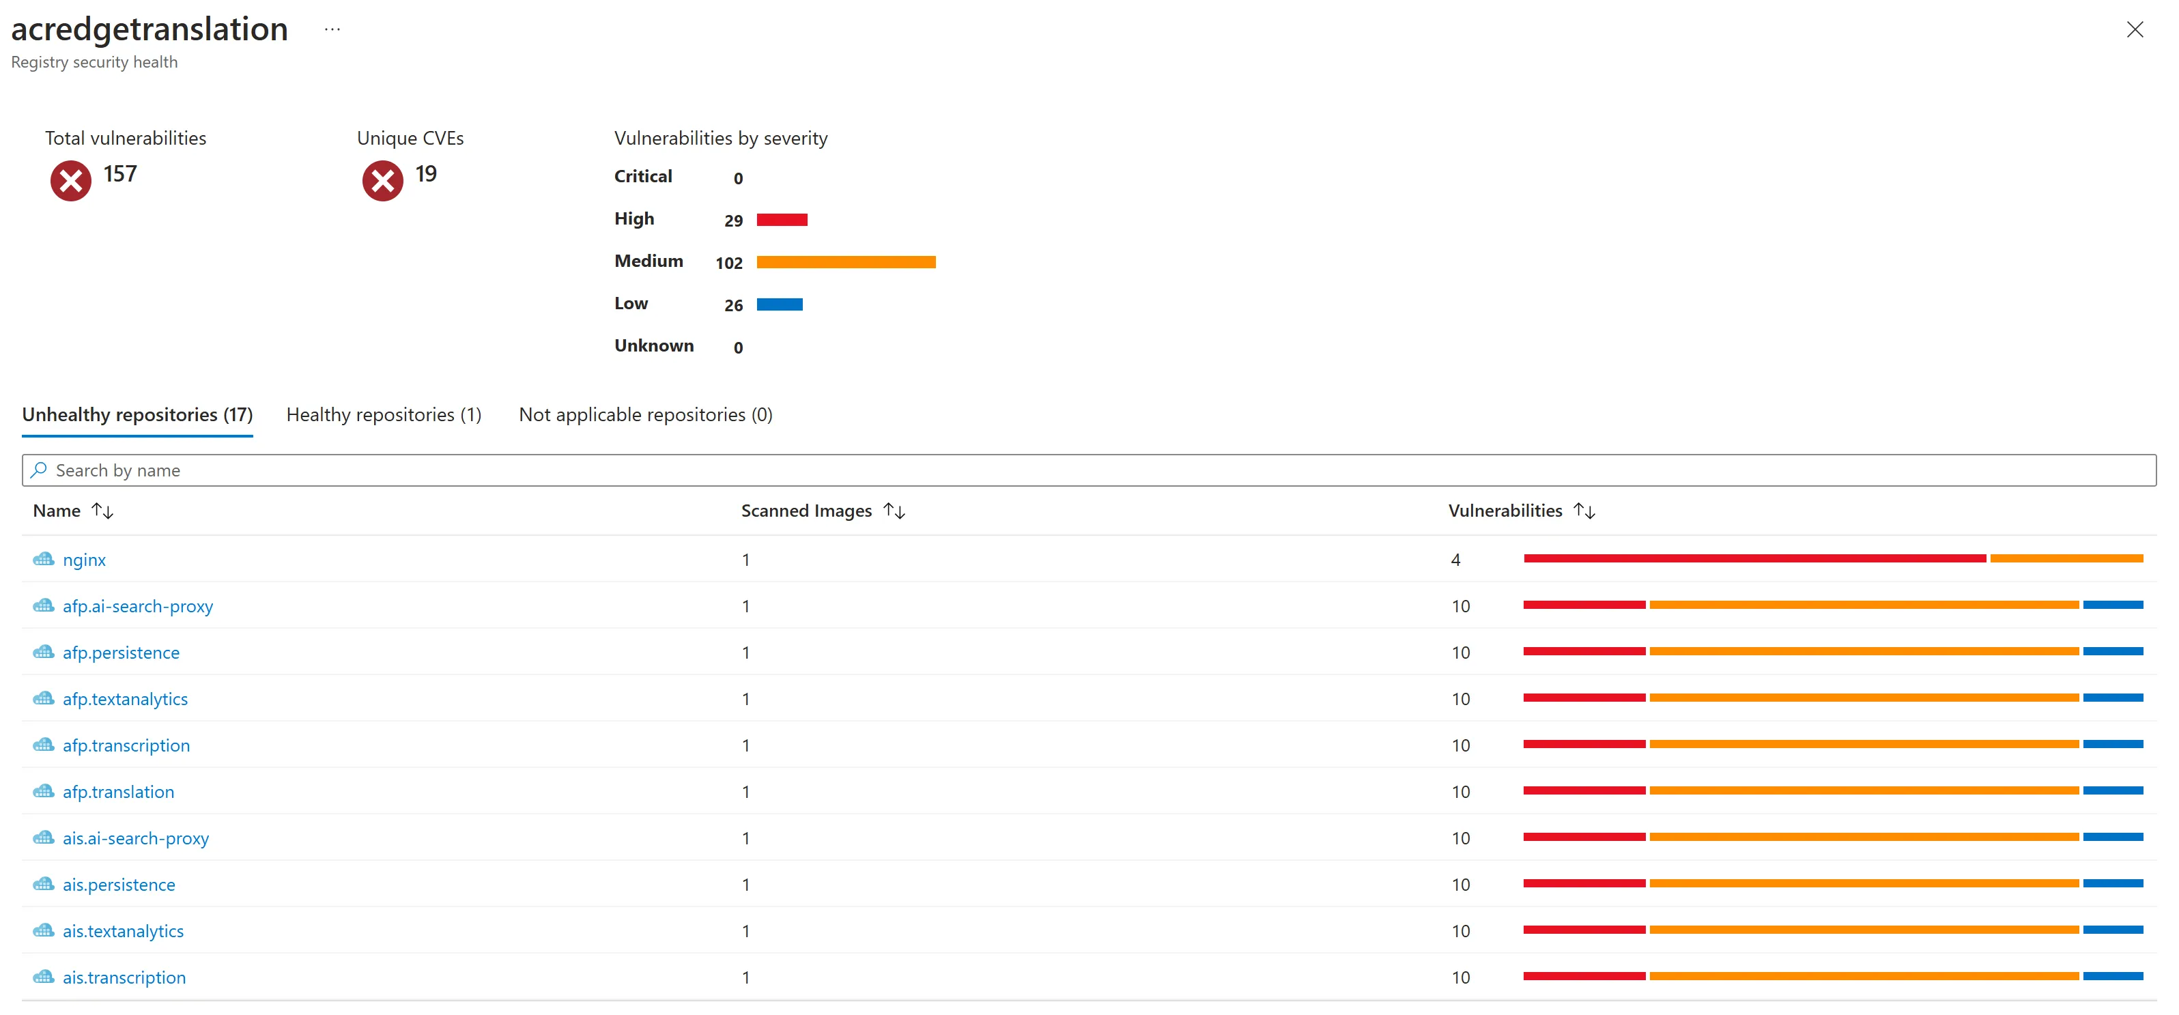Click the search magnifier icon in search box

point(39,470)
